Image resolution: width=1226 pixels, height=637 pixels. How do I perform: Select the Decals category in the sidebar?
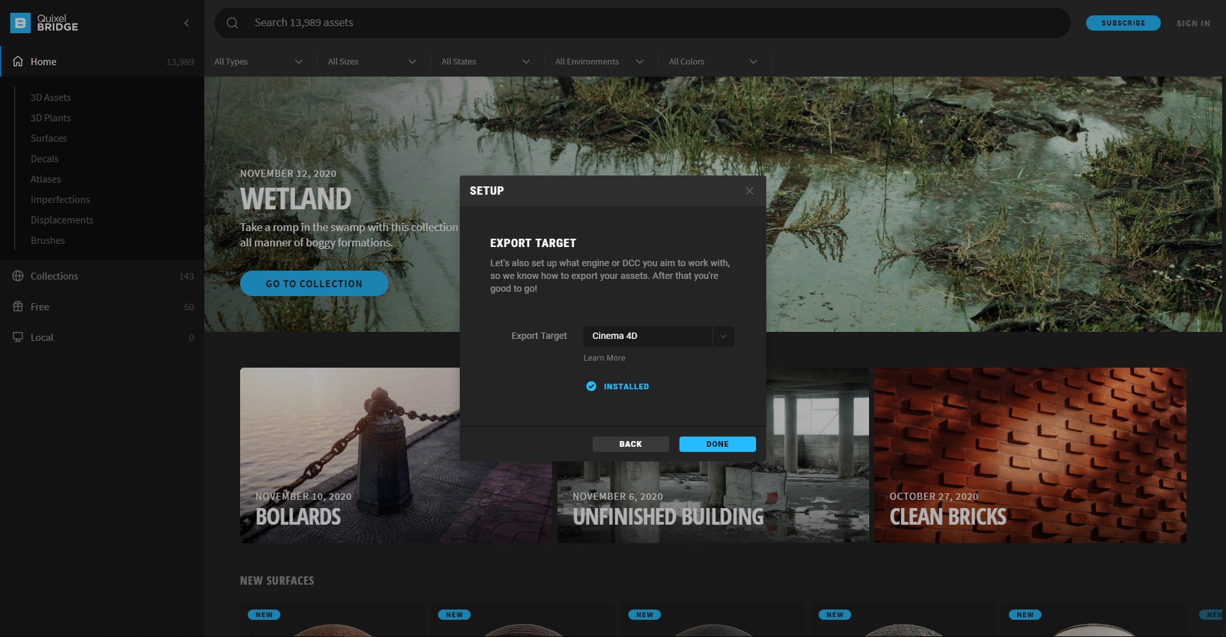(44, 158)
